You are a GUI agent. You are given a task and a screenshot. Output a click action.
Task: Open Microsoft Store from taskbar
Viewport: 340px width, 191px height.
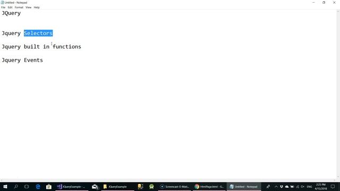tap(49, 187)
